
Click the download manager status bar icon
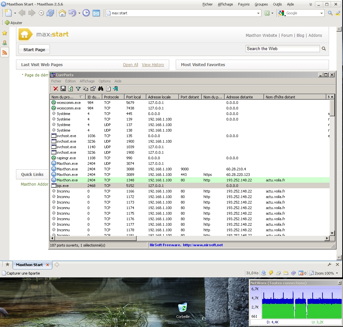[x=263, y=273]
